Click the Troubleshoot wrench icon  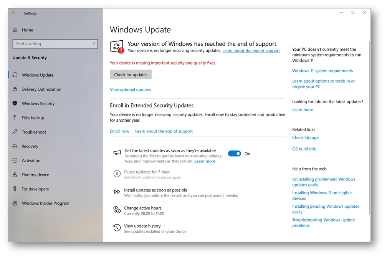coord(15,132)
